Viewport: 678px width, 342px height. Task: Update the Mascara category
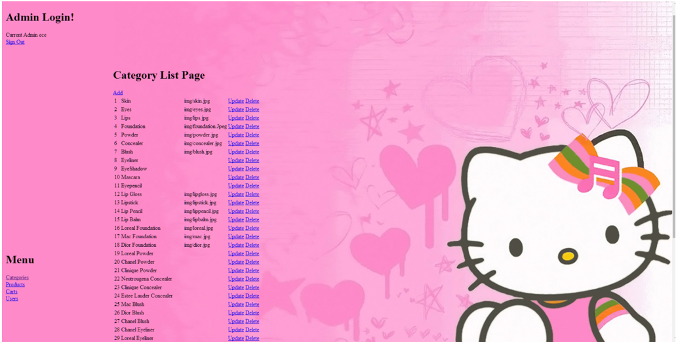(235, 177)
